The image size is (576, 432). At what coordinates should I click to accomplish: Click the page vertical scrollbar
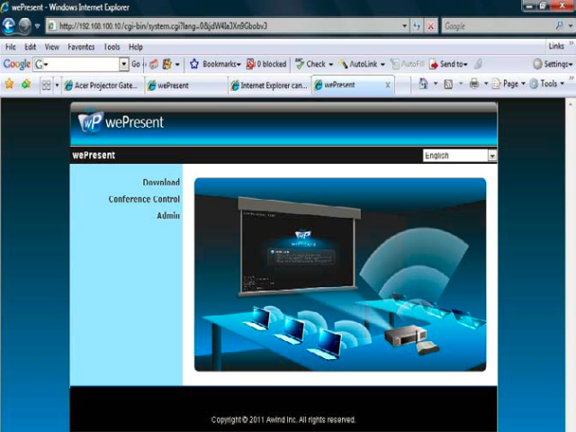(570, 265)
